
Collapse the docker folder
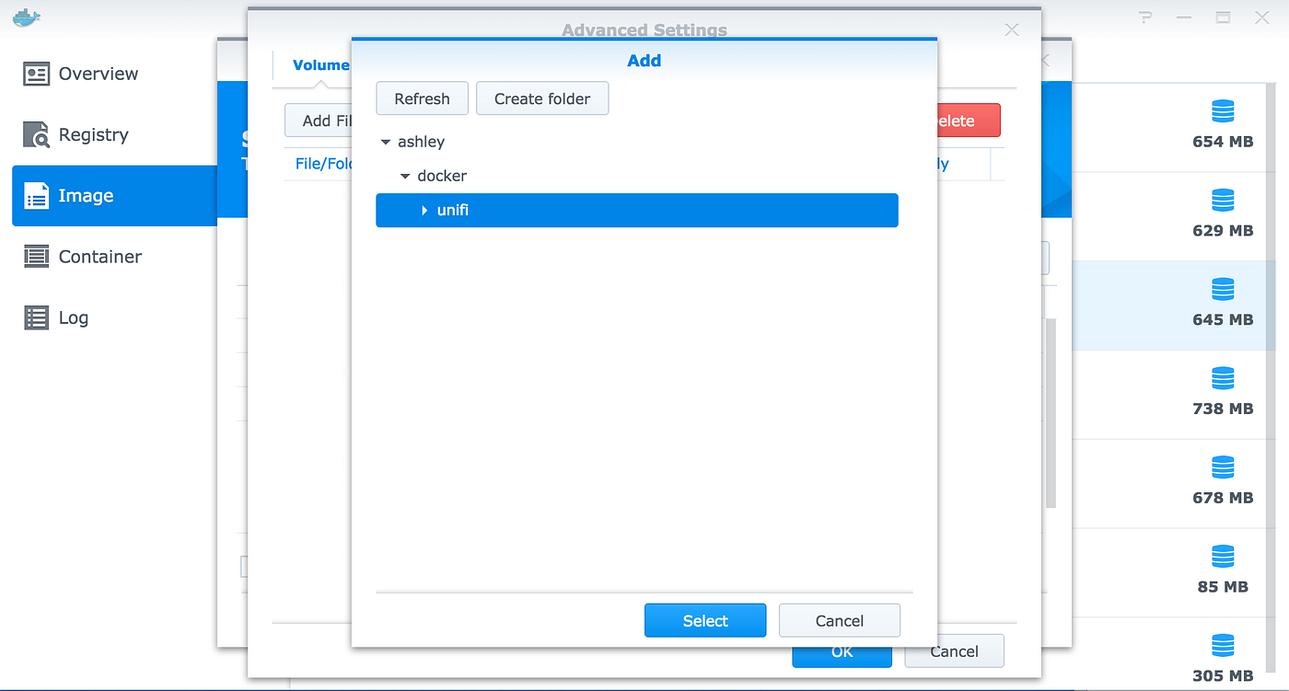point(406,176)
